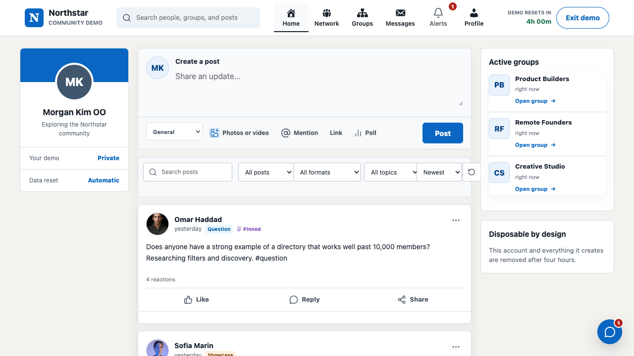The width and height of the screenshot is (634, 356).
Task: Click the reset filters refresh icon
Action: point(472,172)
